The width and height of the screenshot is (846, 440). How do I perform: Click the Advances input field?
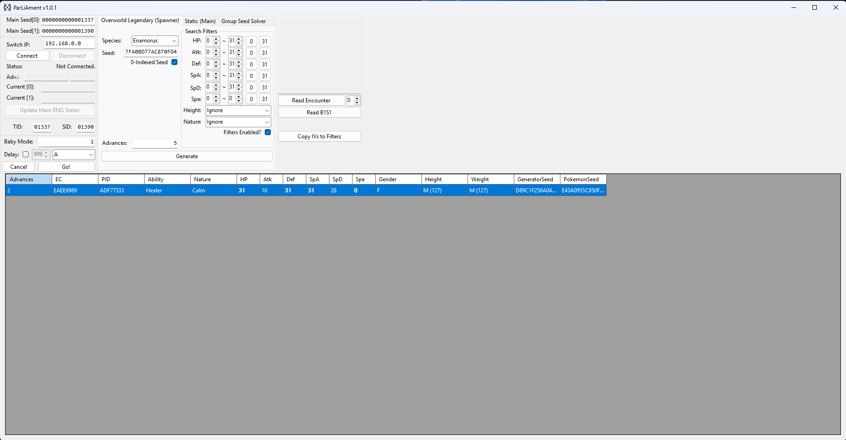[155, 143]
